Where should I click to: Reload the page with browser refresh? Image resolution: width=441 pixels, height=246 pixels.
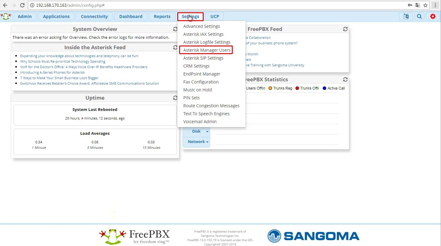click(x=22, y=5)
